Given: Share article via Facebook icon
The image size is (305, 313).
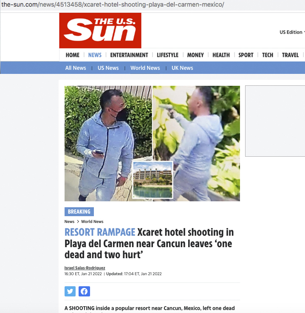Looking at the screenshot, I should [x=84, y=291].
